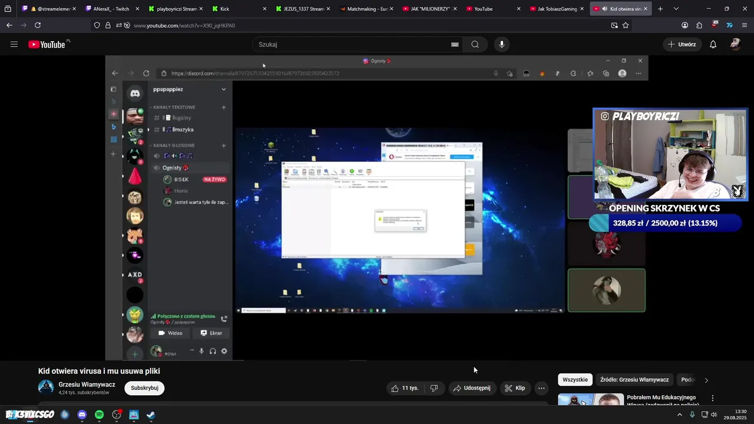Open more actions (three dots) under video

[x=541, y=388]
